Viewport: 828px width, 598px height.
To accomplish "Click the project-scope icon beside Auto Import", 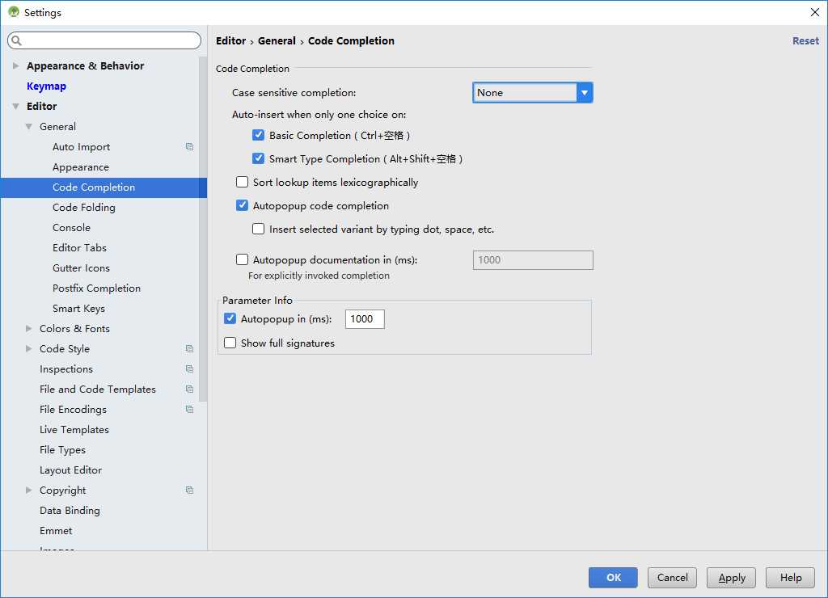I will (189, 147).
